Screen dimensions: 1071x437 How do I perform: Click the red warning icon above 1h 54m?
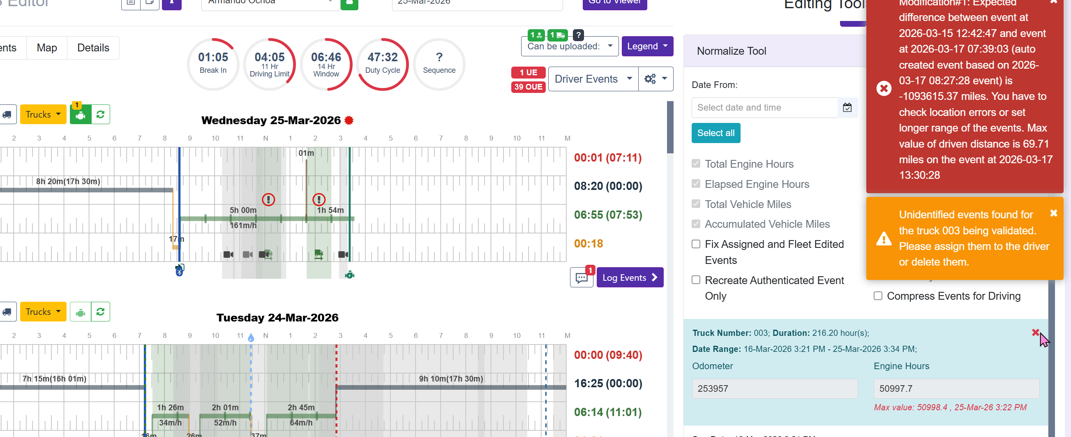click(319, 199)
